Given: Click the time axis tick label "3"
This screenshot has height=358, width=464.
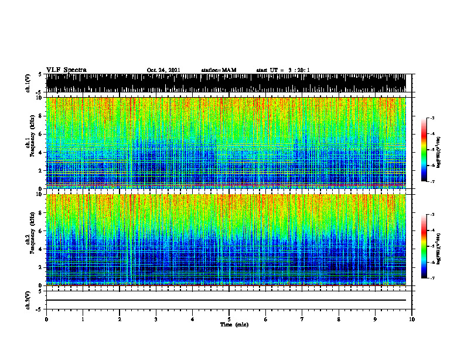Looking at the screenshot, I should 156,319.
